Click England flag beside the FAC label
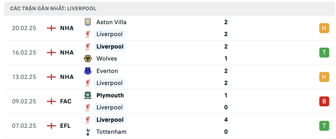The height and width of the screenshot is (139, 336). (x=51, y=101)
